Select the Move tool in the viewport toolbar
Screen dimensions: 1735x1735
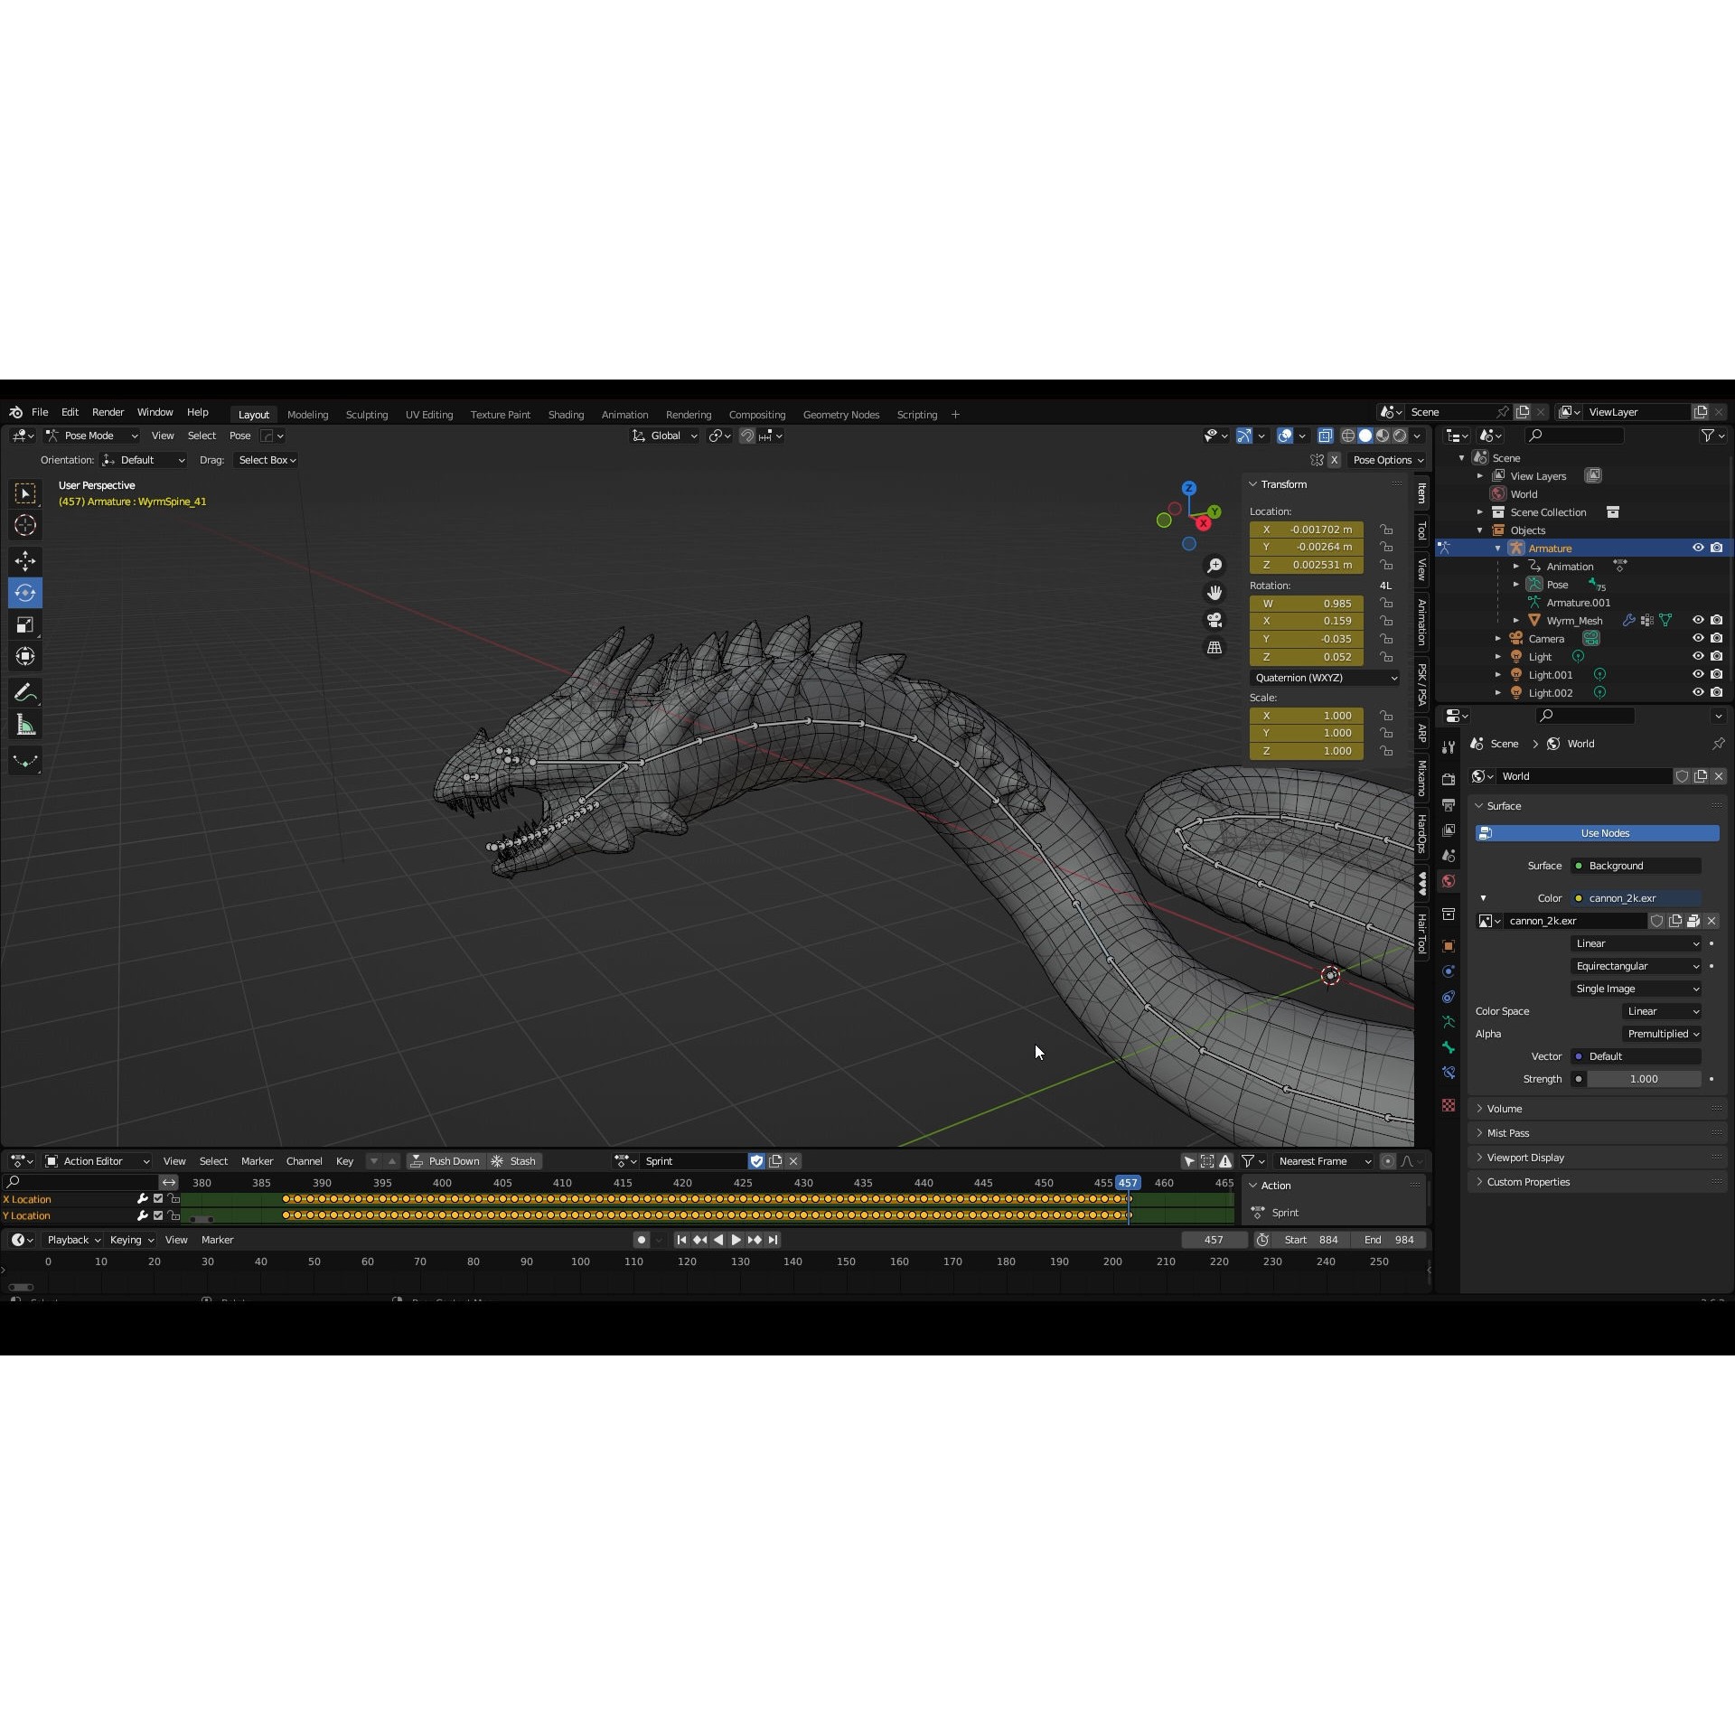coord(24,560)
